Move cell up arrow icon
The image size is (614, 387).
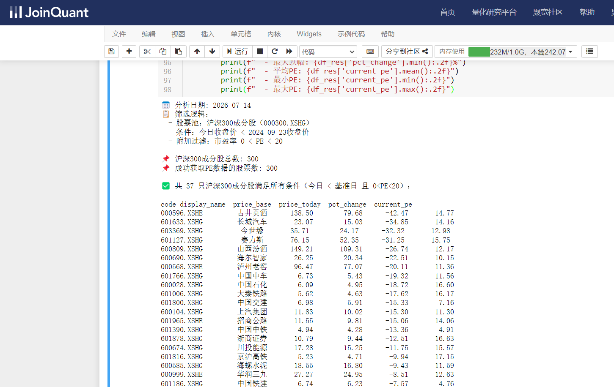[197, 51]
